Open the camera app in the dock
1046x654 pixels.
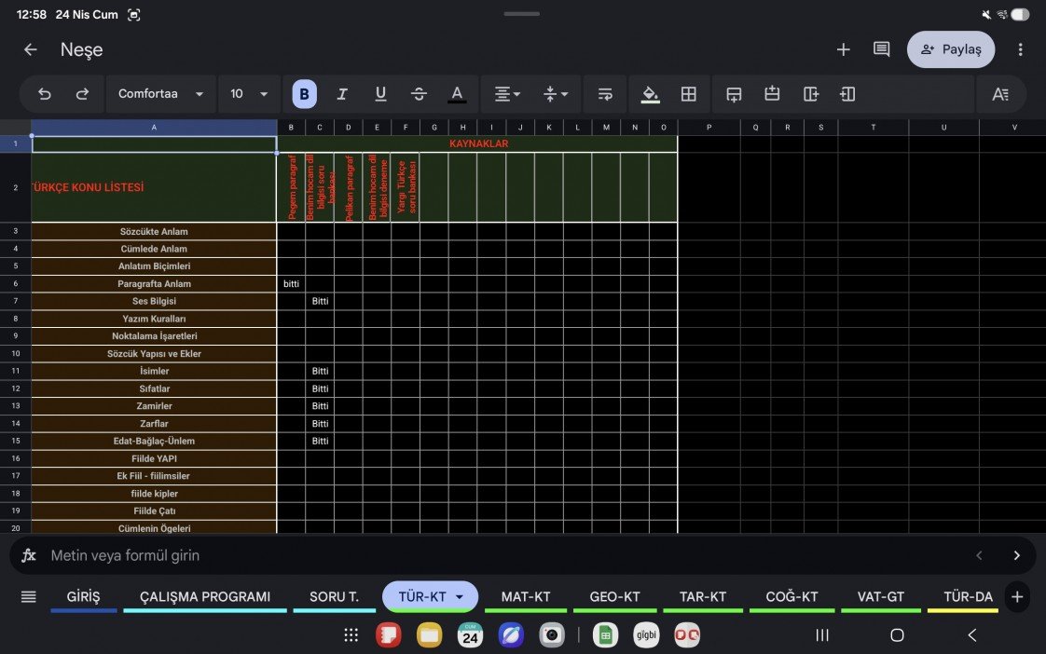pos(552,635)
